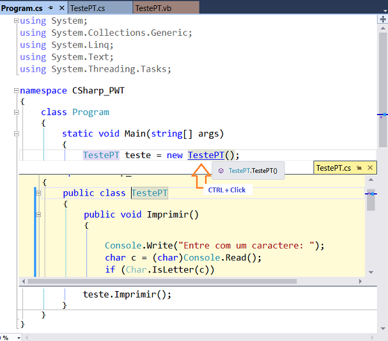Click the (char)Console.Read() expression
388x341 pixels.
205,258
